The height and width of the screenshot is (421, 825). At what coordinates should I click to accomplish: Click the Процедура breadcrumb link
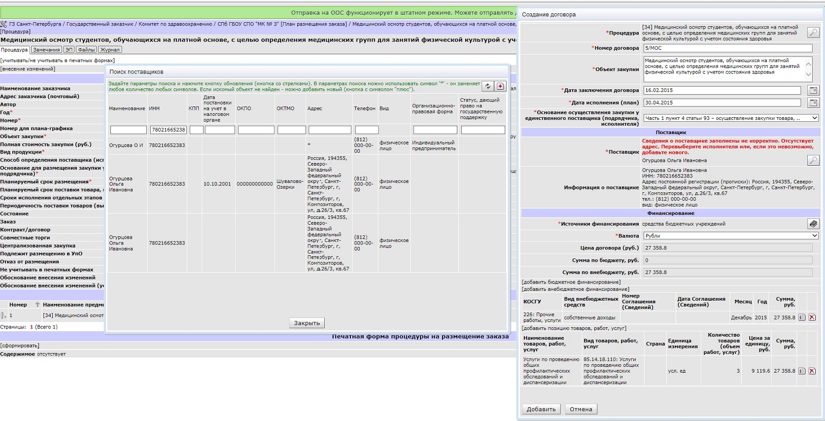tap(15, 32)
